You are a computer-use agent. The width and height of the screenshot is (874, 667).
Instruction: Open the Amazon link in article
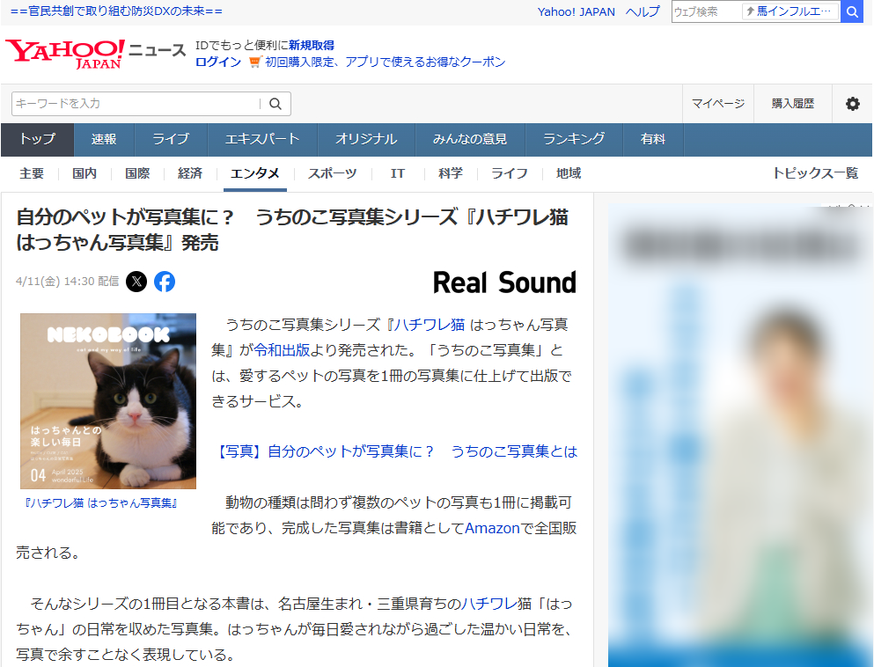pos(491,528)
